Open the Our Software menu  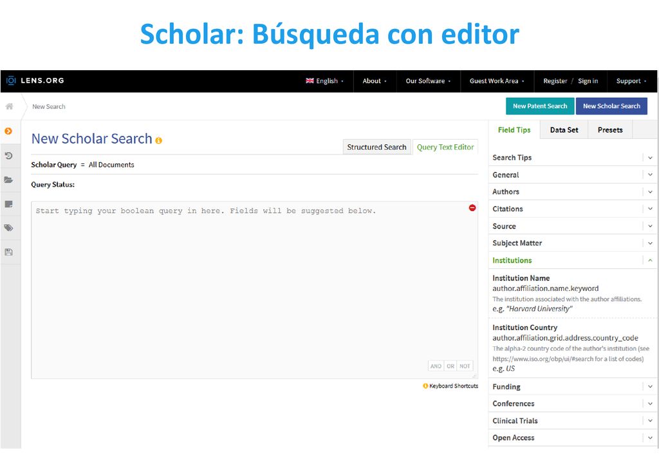click(x=428, y=80)
